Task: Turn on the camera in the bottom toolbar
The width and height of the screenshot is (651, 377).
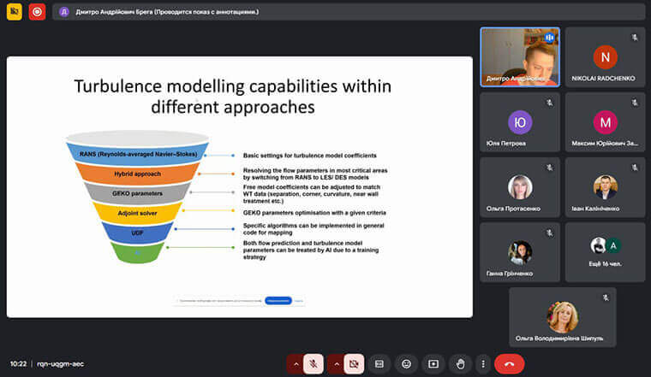Action: tap(353, 363)
